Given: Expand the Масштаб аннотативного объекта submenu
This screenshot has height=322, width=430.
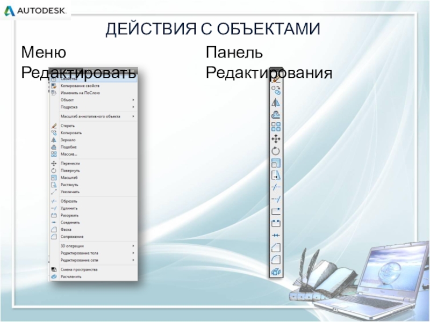Looking at the screenshot, I should point(93,116).
